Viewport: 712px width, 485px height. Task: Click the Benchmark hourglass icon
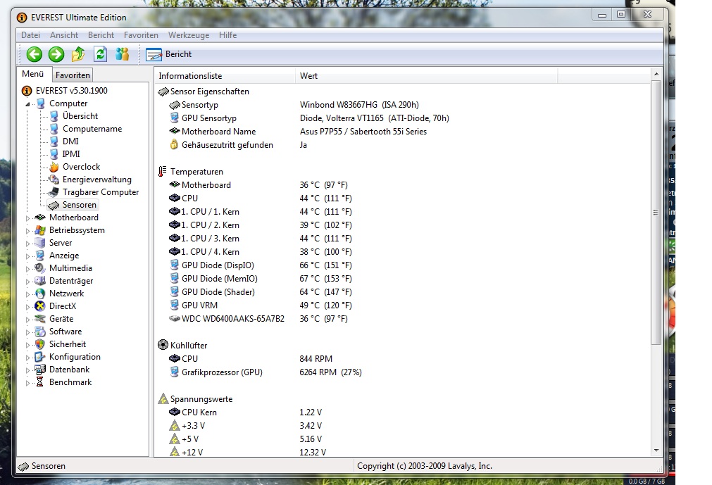pos(40,382)
